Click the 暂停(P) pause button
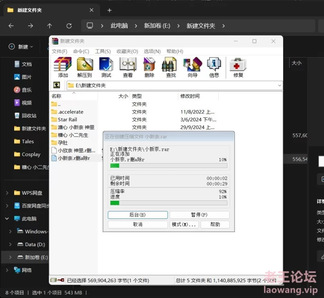 (199, 215)
